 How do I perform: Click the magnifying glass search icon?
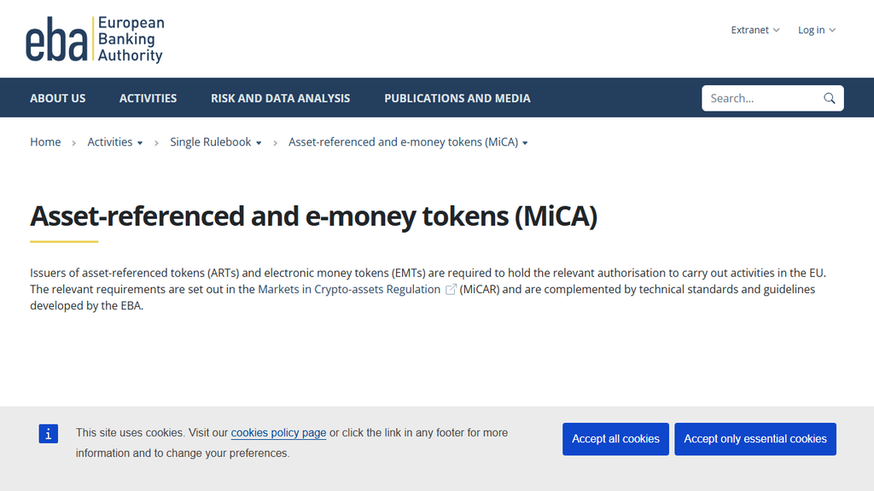830,99
